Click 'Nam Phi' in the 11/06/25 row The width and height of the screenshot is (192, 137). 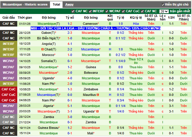click(49, 84)
